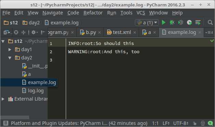The height and width of the screenshot is (127, 215).
Task: Click the project view selector icon
Action: [7, 33]
